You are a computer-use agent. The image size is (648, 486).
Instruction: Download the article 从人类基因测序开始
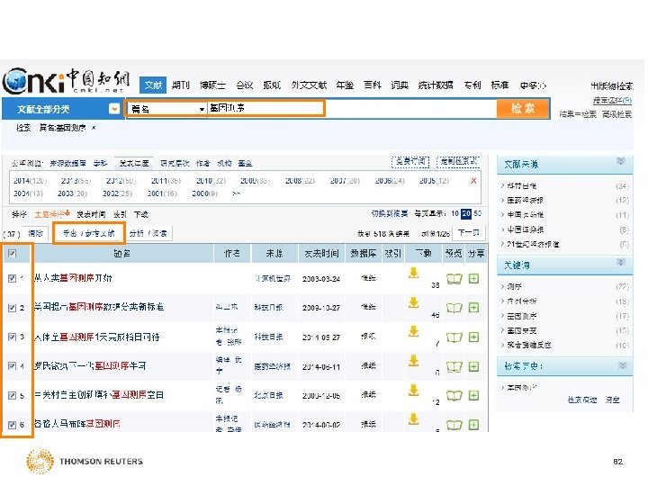click(413, 273)
